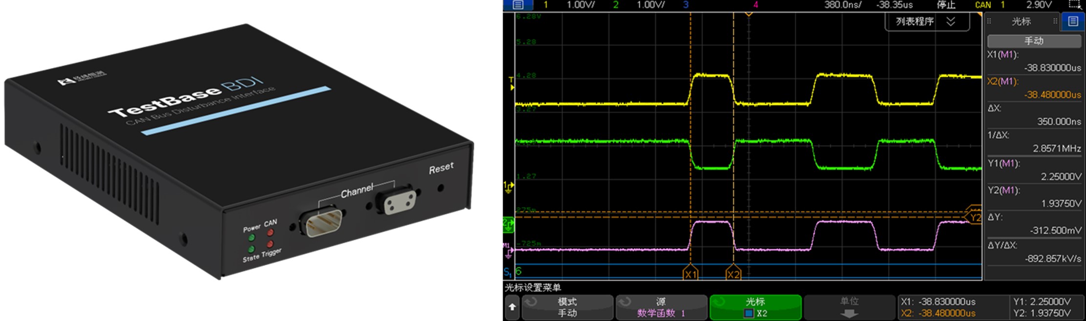Click the ΔX value 350.000ns
Screen dimensions: 1086x321
1059,122
